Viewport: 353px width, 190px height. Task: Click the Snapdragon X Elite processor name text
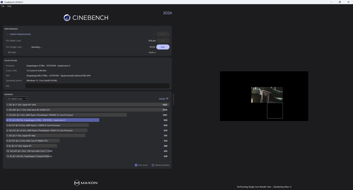(49, 66)
